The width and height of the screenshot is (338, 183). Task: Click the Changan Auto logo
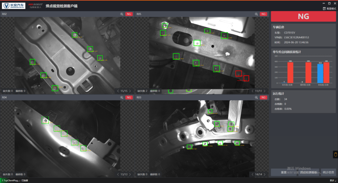pos(13,6)
